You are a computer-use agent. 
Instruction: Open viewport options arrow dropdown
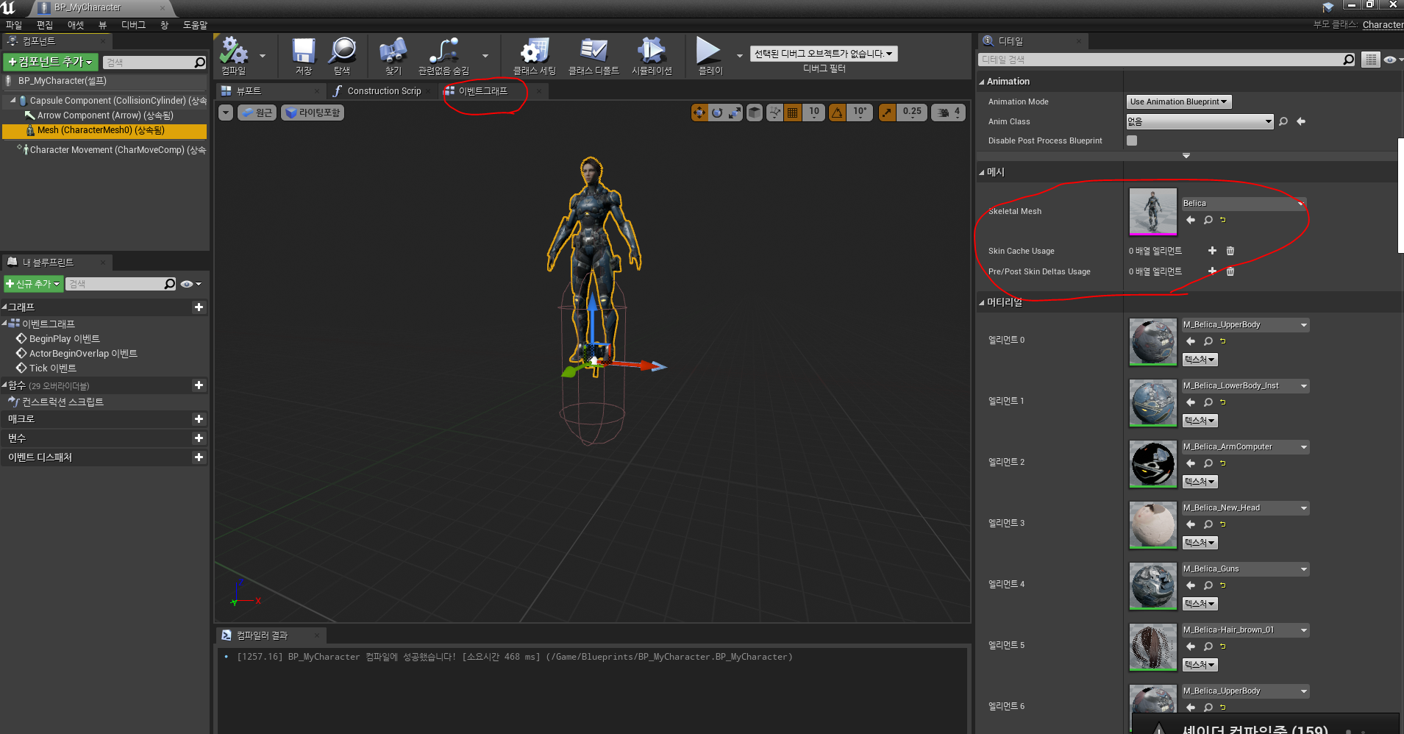[226, 113]
